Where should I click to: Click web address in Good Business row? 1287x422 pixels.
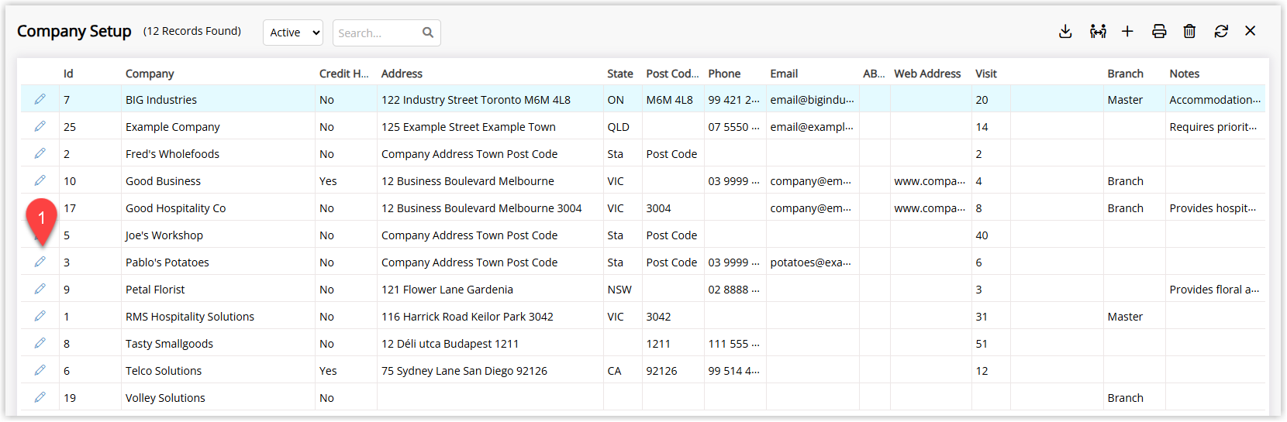[x=930, y=181]
